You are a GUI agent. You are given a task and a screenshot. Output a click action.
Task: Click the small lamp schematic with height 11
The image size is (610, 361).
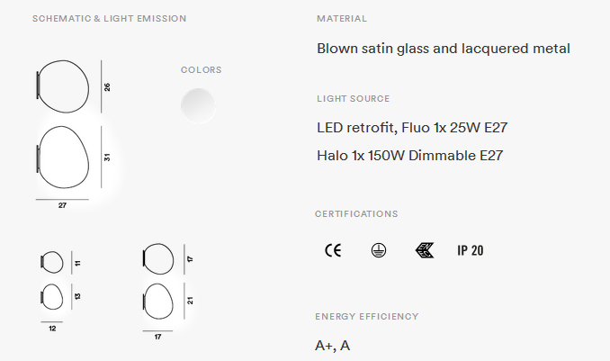tap(52, 262)
